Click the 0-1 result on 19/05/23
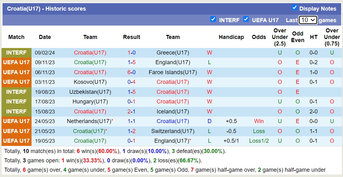 pos(131,141)
